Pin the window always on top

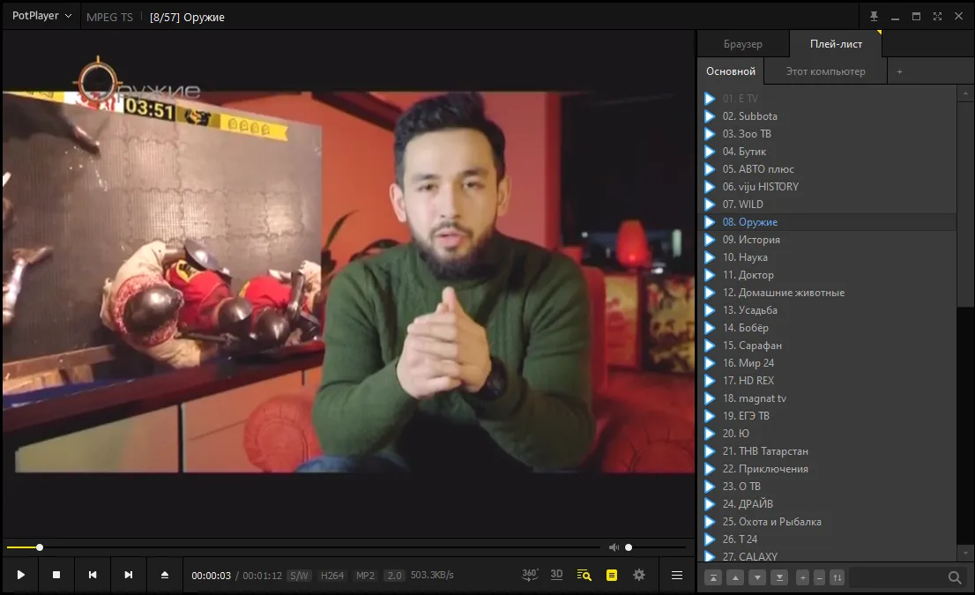pyautogui.click(x=874, y=17)
